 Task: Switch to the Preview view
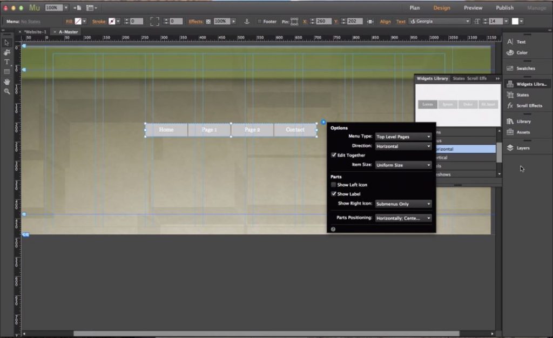click(x=473, y=8)
